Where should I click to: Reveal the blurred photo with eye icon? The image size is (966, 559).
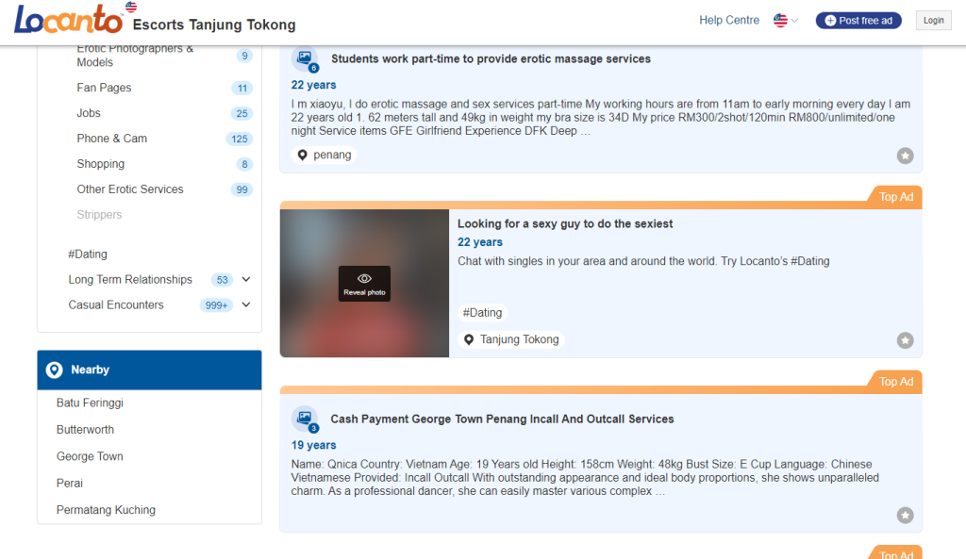click(364, 283)
